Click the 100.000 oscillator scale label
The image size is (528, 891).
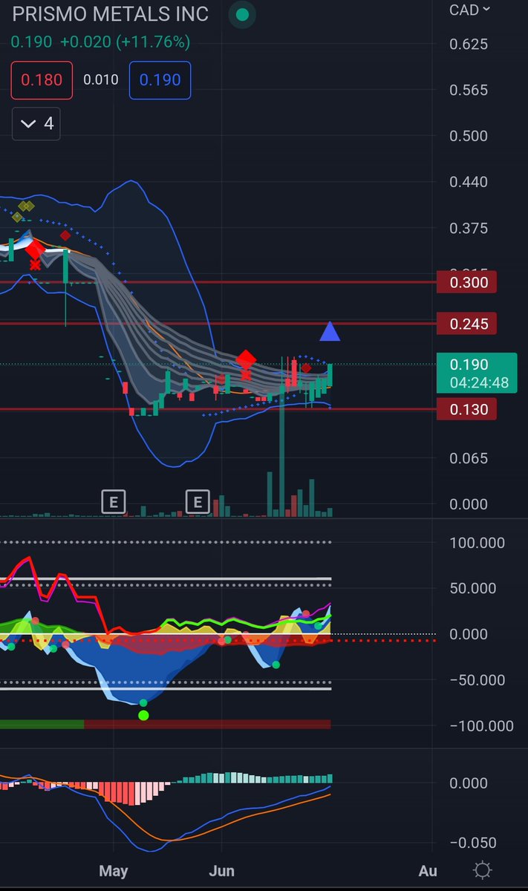[477, 544]
